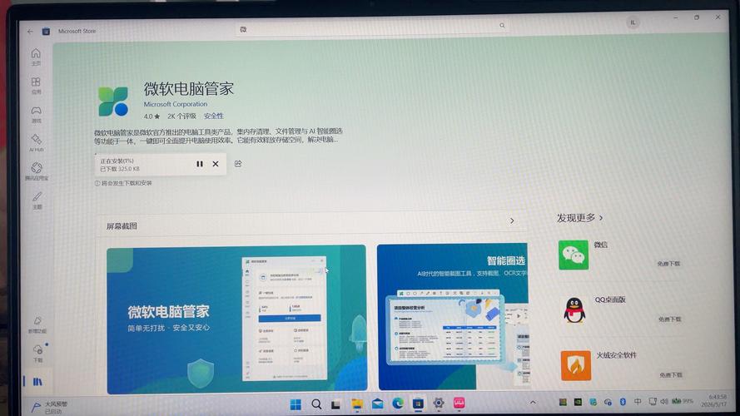Open the Library section in sidebar
The image size is (740, 416).
point(37,382)
